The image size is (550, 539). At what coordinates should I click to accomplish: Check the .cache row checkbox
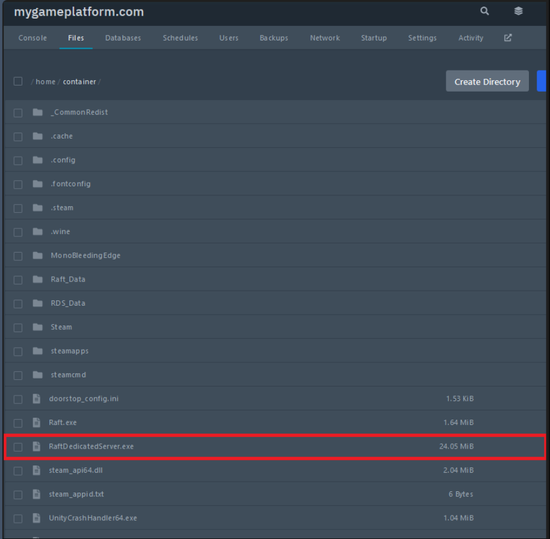[18, 136]
